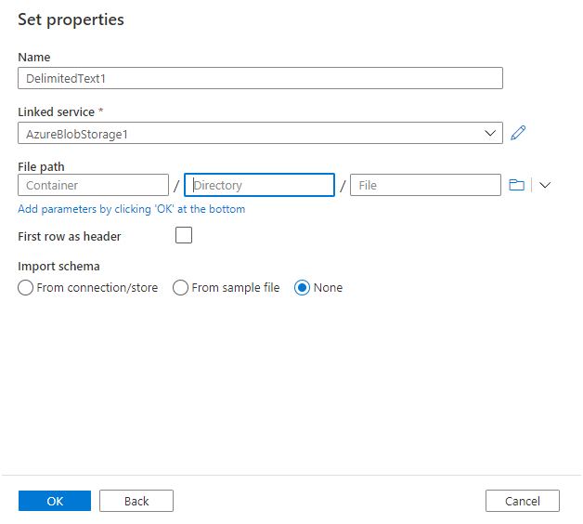
Task: Enable the First row as header checkbox
Action: point(184,235)
